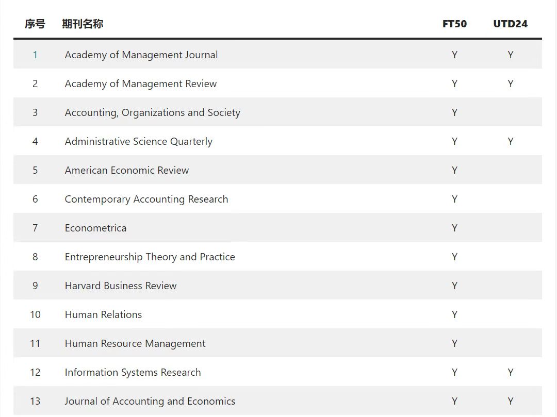Click the Academy of Management Journal entry
The height and width of the screenshot is (417, 557).
pos(141,55)
